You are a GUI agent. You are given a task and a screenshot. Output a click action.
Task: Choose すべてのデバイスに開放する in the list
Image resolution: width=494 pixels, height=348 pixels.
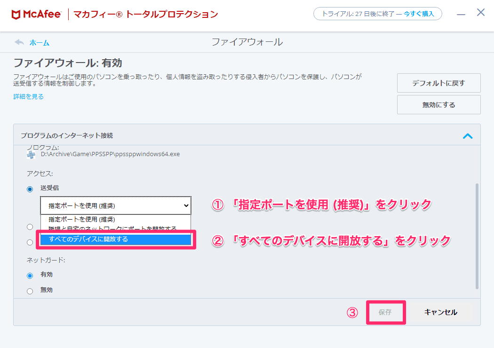click(x=116, y=239)
